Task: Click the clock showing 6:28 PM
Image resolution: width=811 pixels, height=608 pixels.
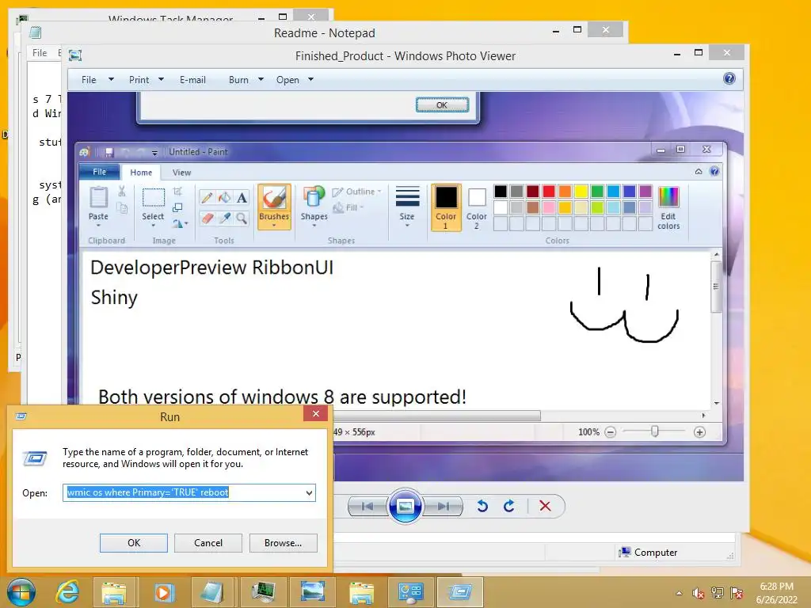Action: [776, 587]
